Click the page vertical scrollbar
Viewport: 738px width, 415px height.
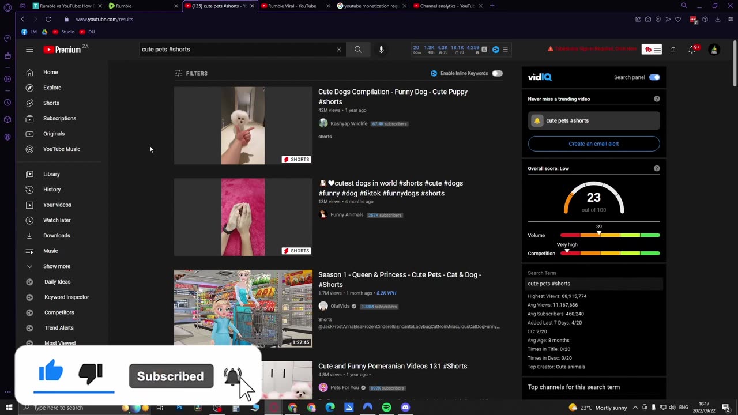click(x=735, y=63)
